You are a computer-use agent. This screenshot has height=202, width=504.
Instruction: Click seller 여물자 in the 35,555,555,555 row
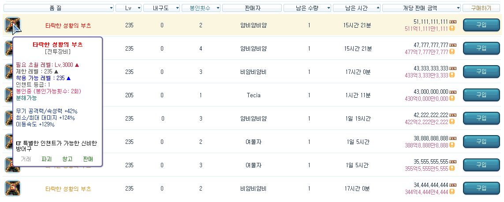pyautogui.click(x=254, y=165)
